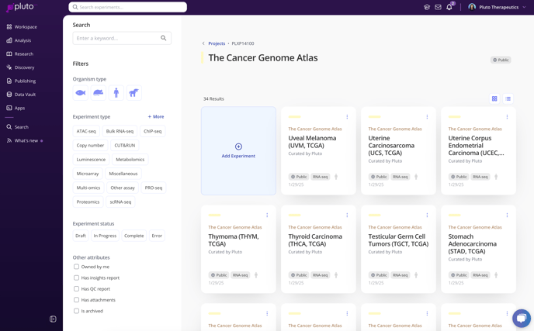This screenshot has height=331, width=534.
Task: Open Discovery in the sidebar
Action: (x=20, y=67)
